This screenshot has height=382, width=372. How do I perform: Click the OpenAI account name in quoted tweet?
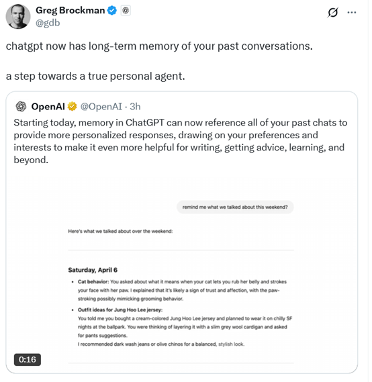[48, 107]
